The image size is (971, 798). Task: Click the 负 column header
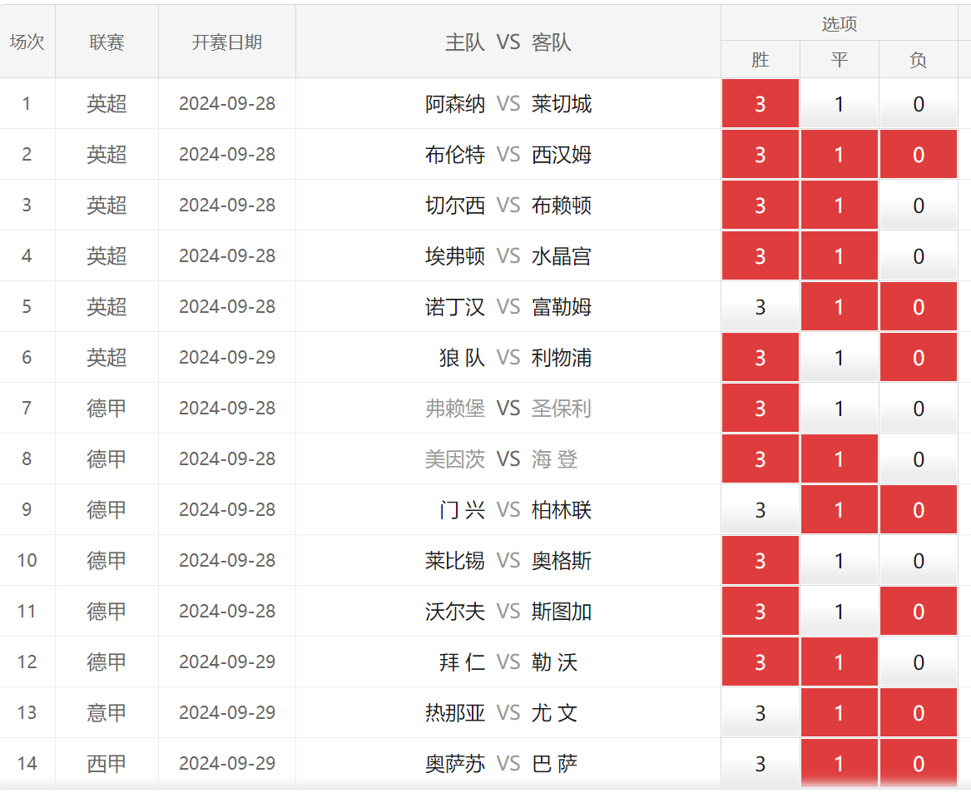point(919,59)
